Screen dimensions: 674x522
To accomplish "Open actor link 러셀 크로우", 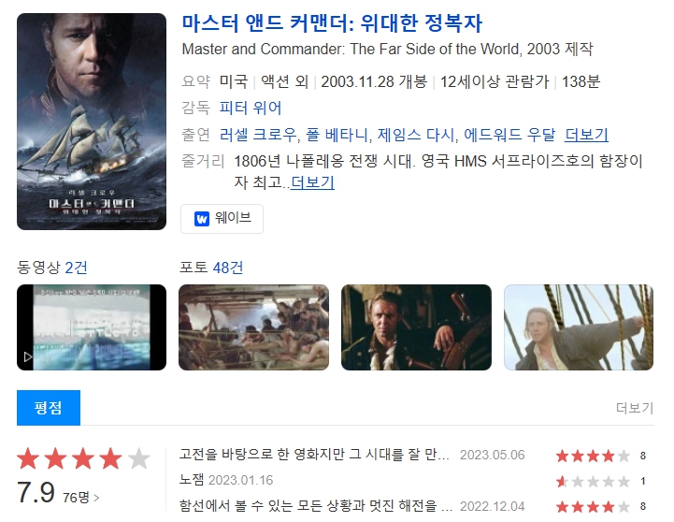I will tap(258, 135).
